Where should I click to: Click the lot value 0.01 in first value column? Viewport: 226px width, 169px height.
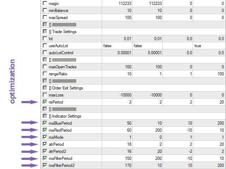point(117,38)
